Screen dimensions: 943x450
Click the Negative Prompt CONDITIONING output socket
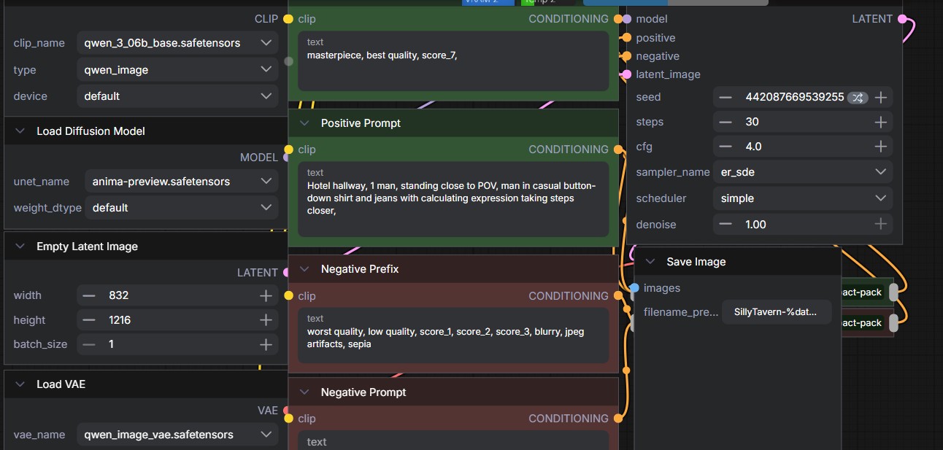[x=618, y=419]
